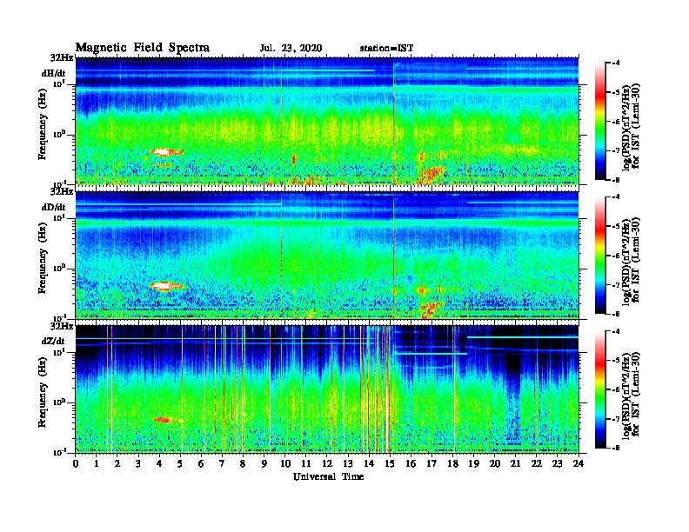This screenshot has height=532, width=689.
Task: Click the hour "17" tick label on the time axis
Action: (x=431, y=464)
